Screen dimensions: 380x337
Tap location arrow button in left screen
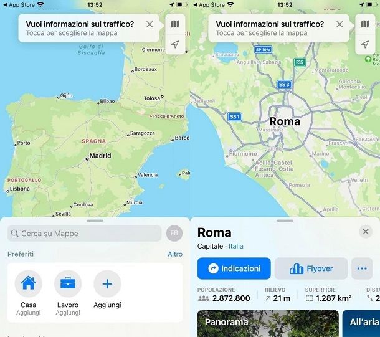(x=175, y=44)
